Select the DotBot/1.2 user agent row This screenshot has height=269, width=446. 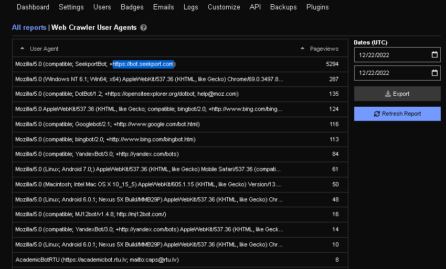[x=180, y=94]
